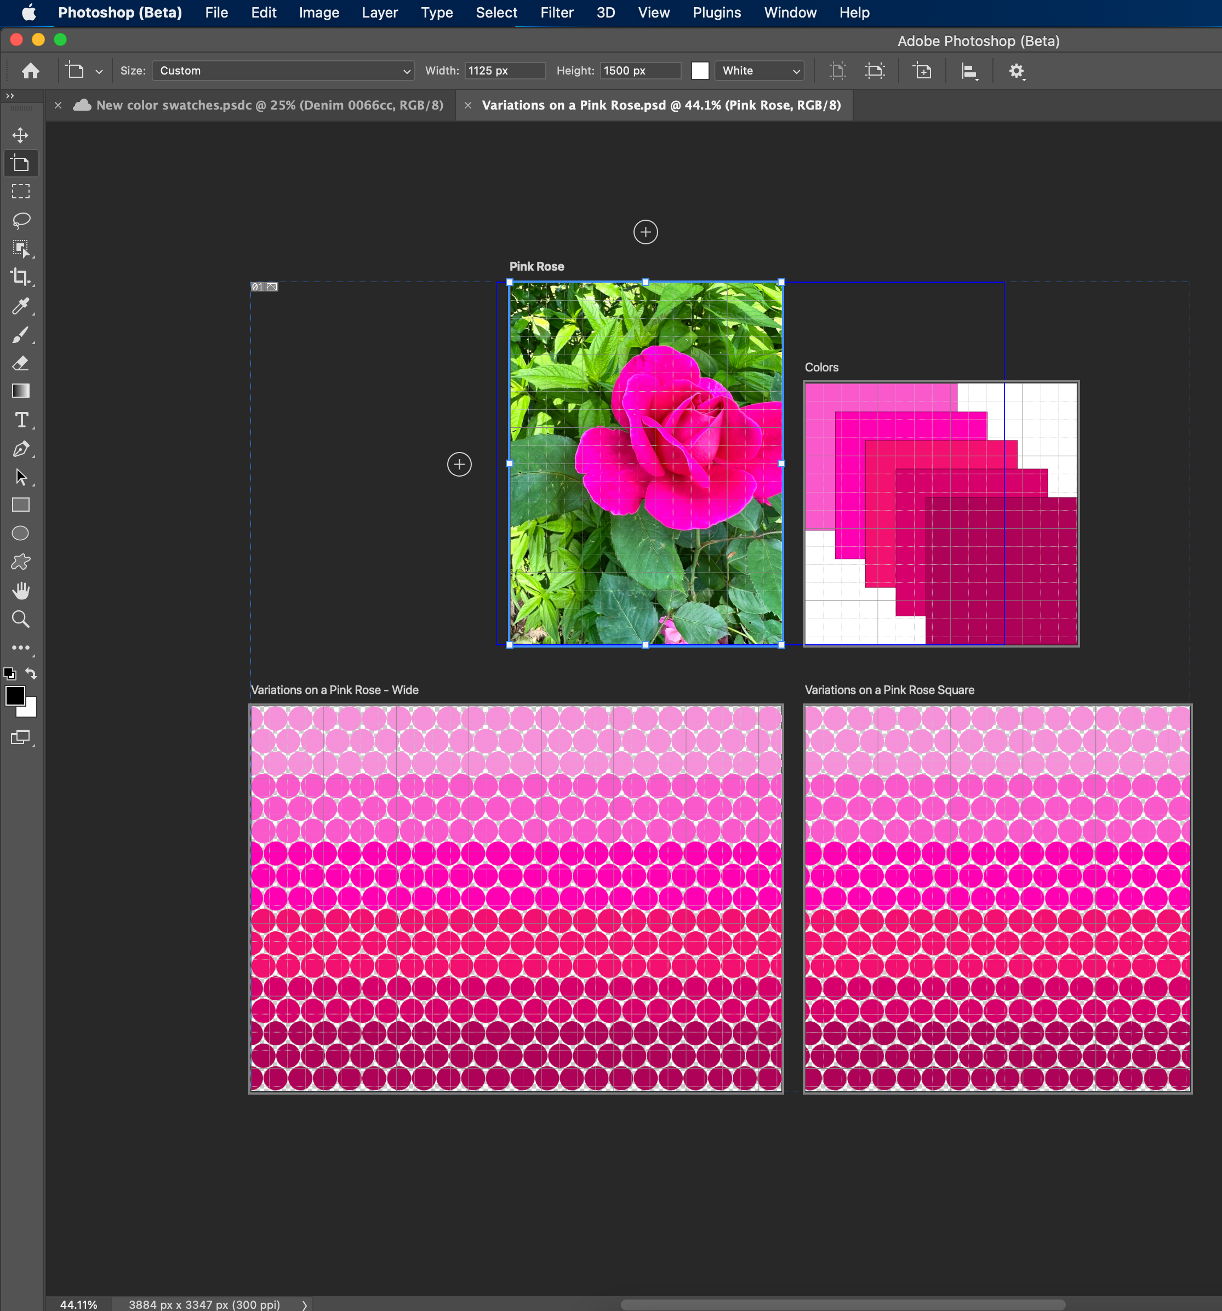Expand the artboard settings gear menu
Image resolution: width=1222 pixels, height=1311 pixels.
tap(1017, 71)
